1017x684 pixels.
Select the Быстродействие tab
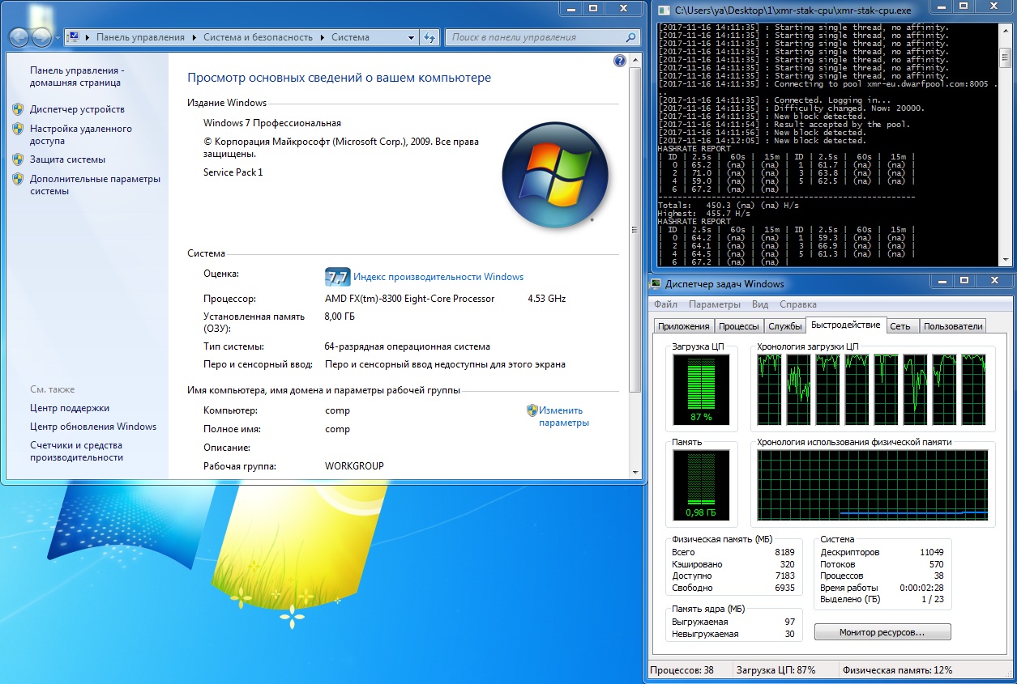(845, 325)
